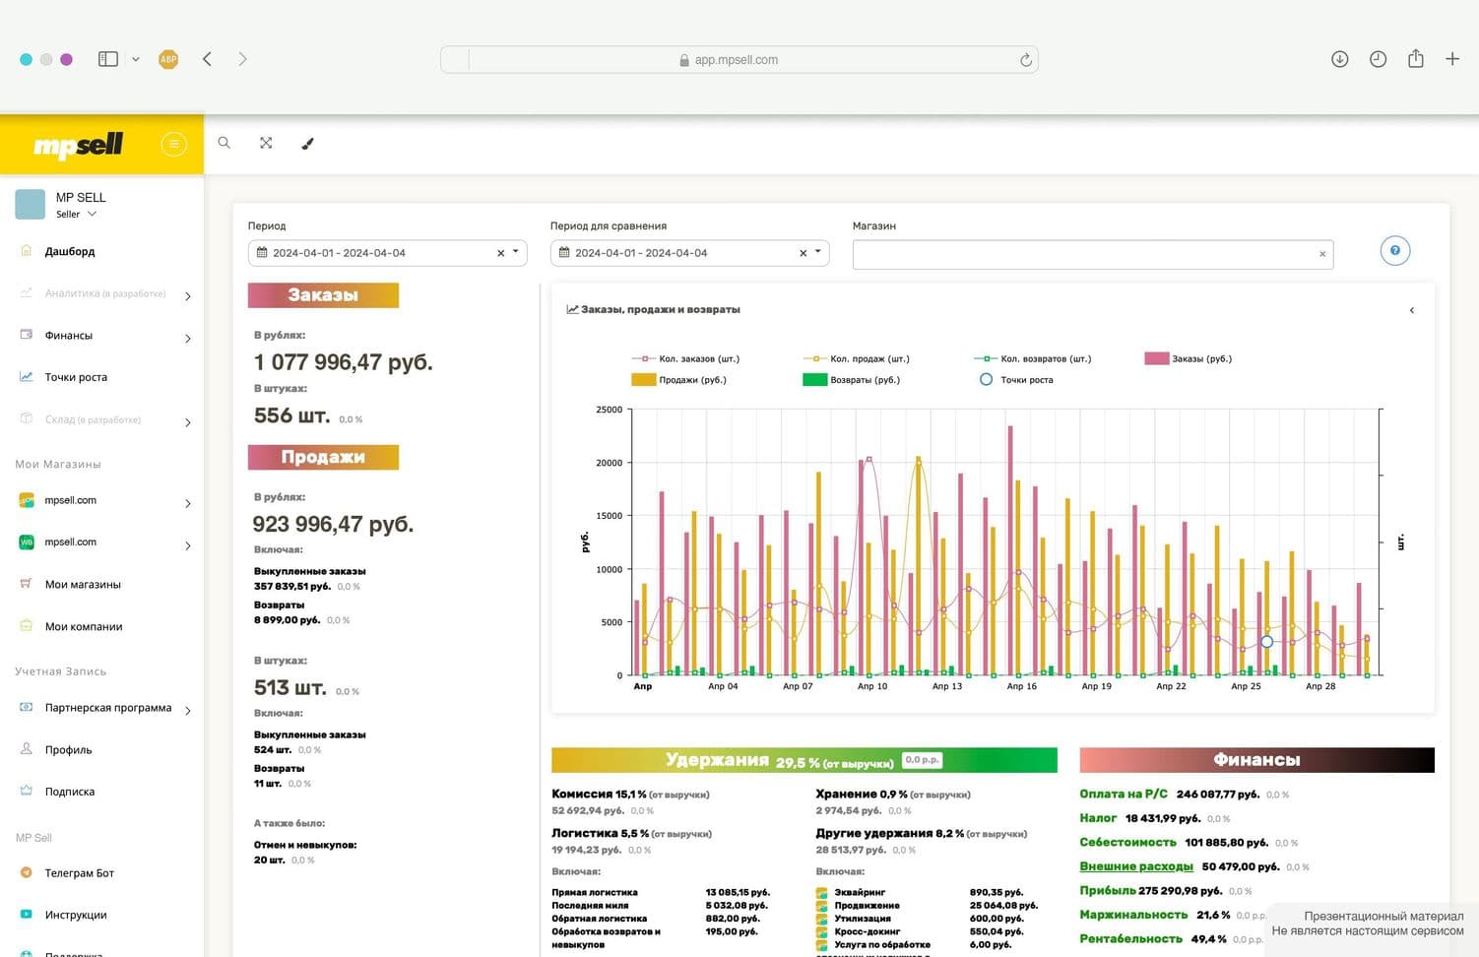Viewport: 1479px width, 957px height.
Task: Open the Seller role dropdown
Action: 77,214
